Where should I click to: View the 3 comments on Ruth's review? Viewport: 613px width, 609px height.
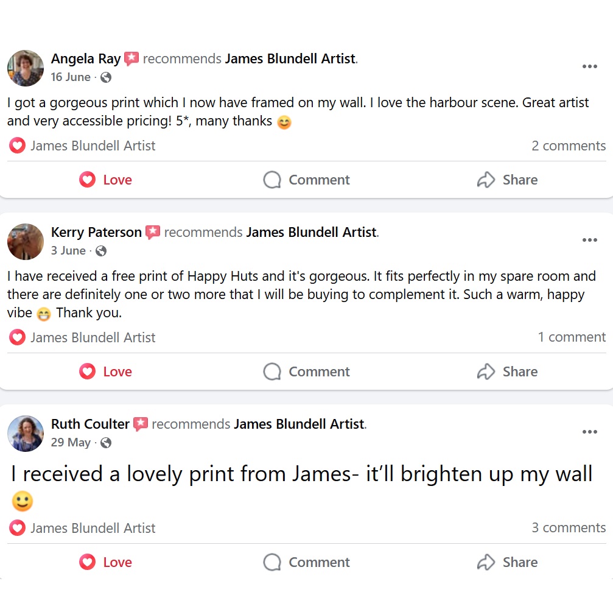tap(569, 528)
